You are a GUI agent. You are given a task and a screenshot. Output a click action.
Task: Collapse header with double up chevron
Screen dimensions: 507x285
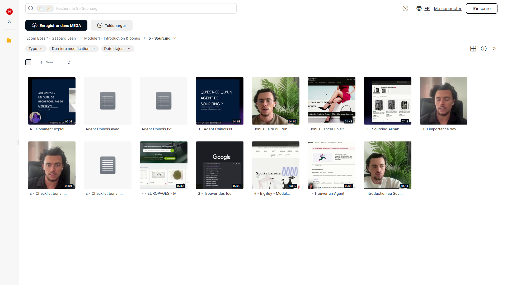[x=494, y=49]
